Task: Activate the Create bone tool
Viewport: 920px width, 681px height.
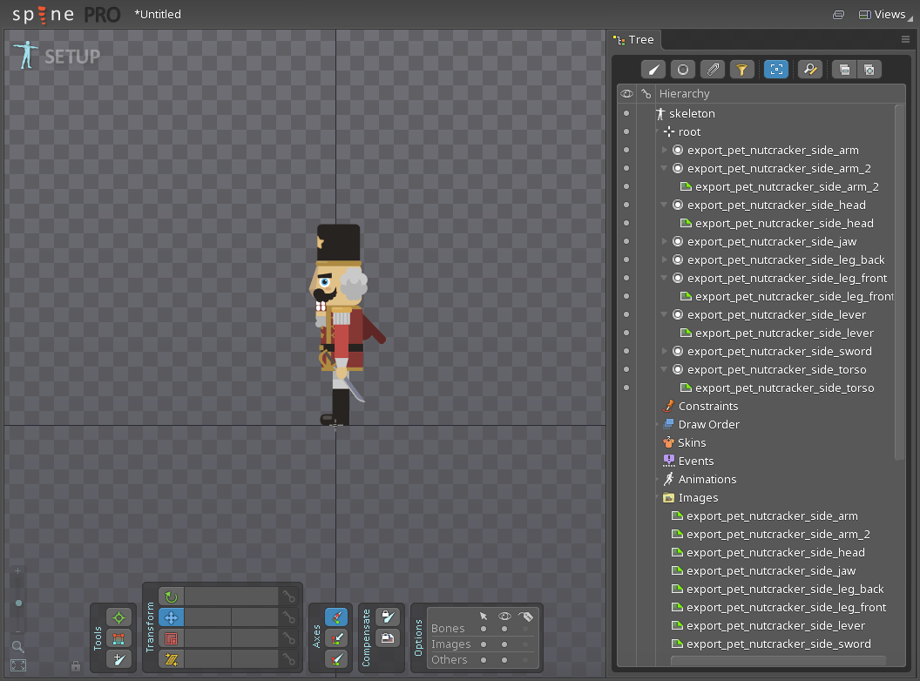Action: pyautogui.click(x=119, y=659)
